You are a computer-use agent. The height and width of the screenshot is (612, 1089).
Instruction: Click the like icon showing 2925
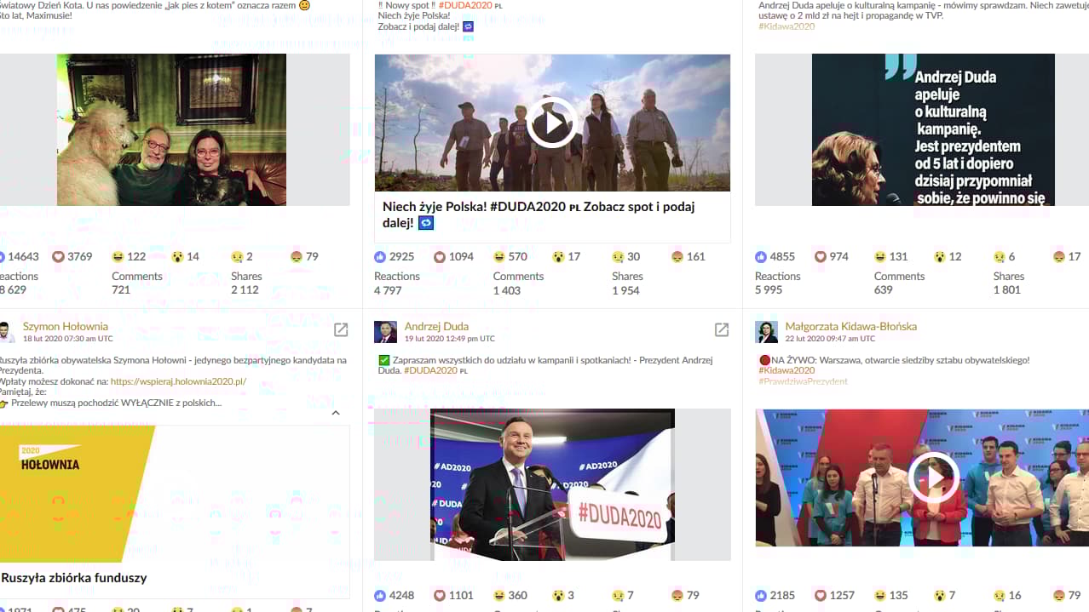380,256
